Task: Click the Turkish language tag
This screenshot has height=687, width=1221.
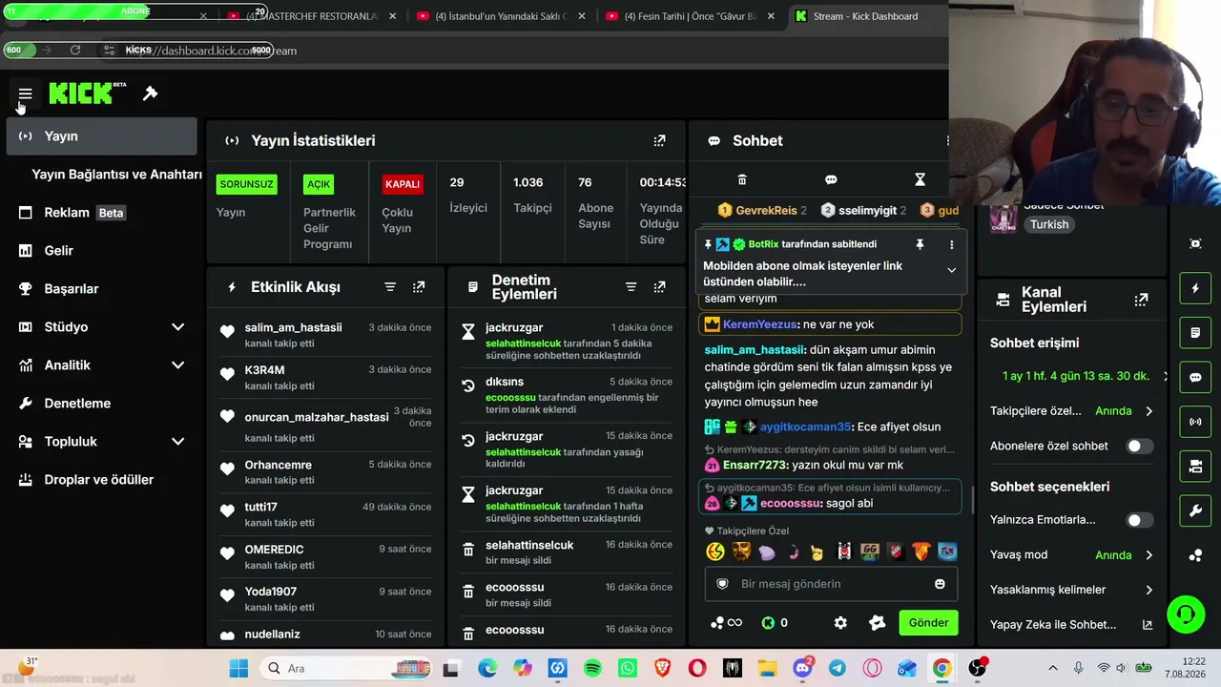Action: 1048,225
